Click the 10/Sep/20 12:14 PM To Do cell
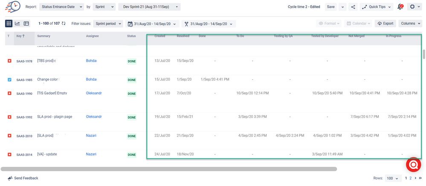This screenshot has height=186, width=426. pos(252,93)
